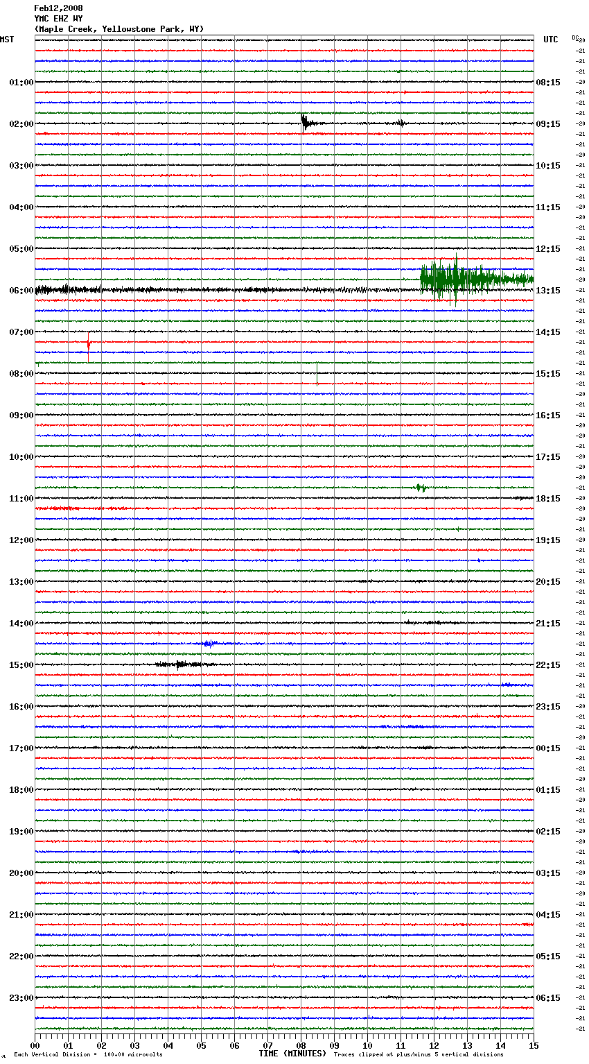Click the 10:00 MST row label
Screen dimensions: 589x1064
pyautogui.click(x=21, y=457)
